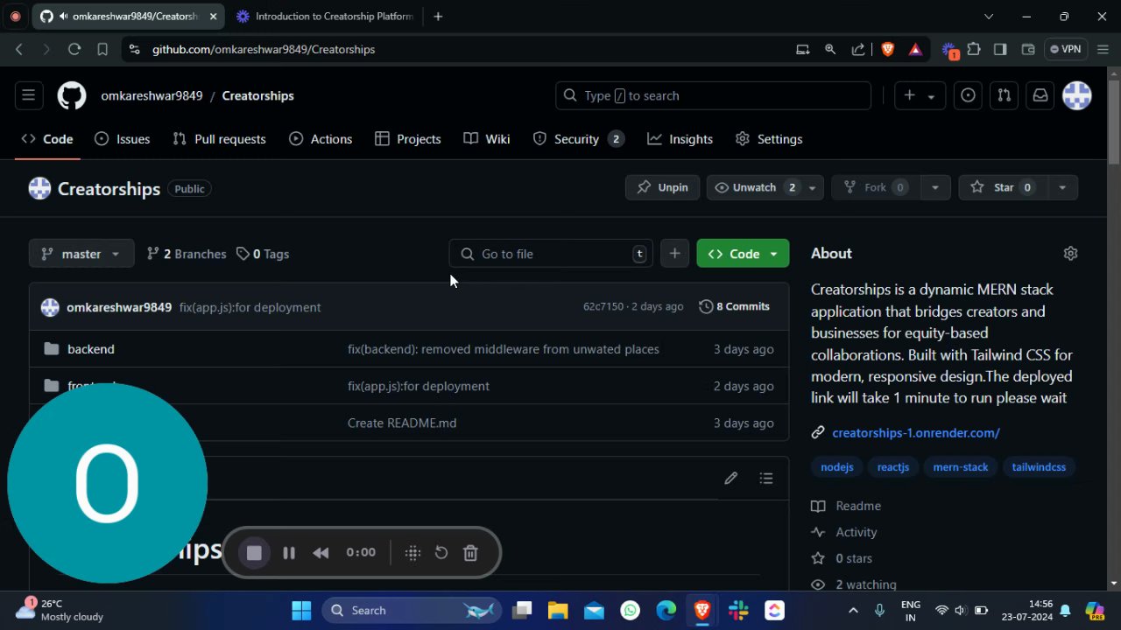Viewport: 1121px width, 630px height.
Task: Go to the GitHub homepage via Octocat logo
Action: coord(72,95)
